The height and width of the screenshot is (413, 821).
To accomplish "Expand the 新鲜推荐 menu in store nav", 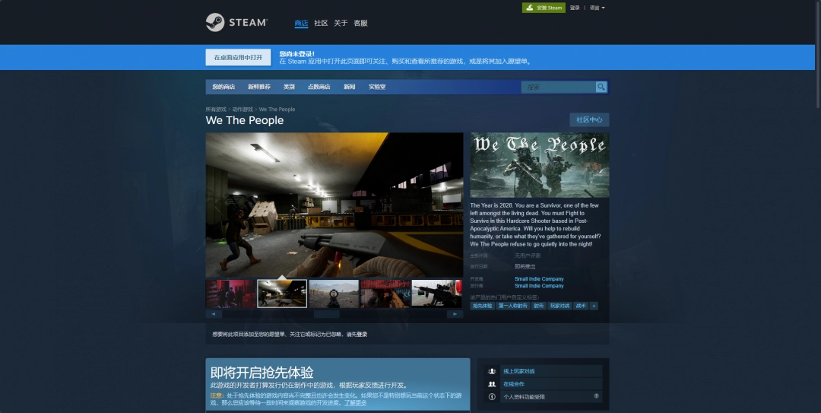I will (258, 87).
